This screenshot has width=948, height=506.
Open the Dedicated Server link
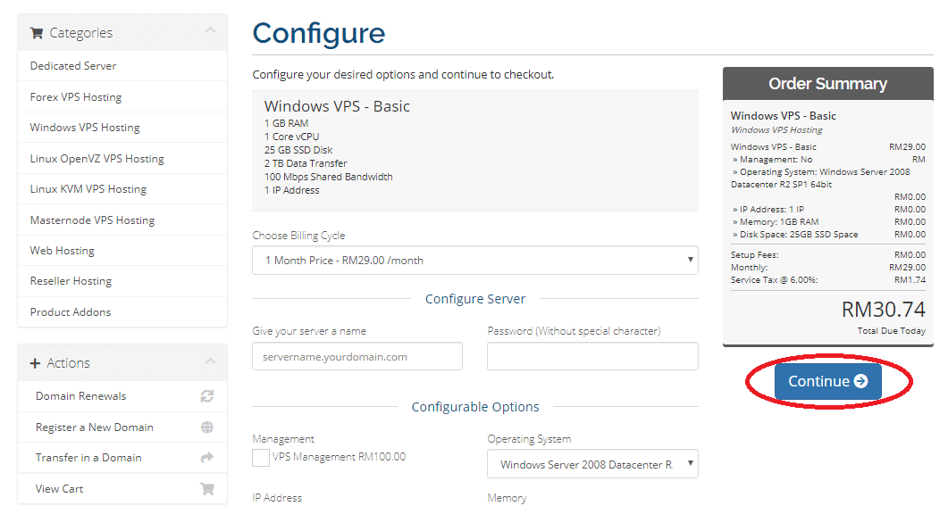73,66
